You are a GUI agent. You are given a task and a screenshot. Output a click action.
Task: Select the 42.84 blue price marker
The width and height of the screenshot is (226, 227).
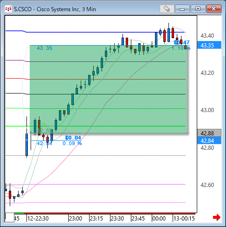point(209,140)
